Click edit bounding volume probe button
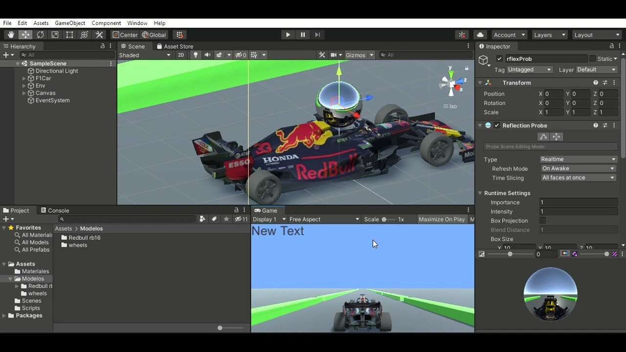The image size is (626, 352). coord(543,137)
